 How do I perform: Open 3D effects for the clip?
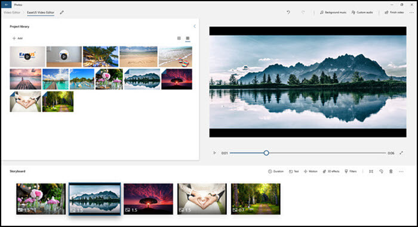[331, 172]
